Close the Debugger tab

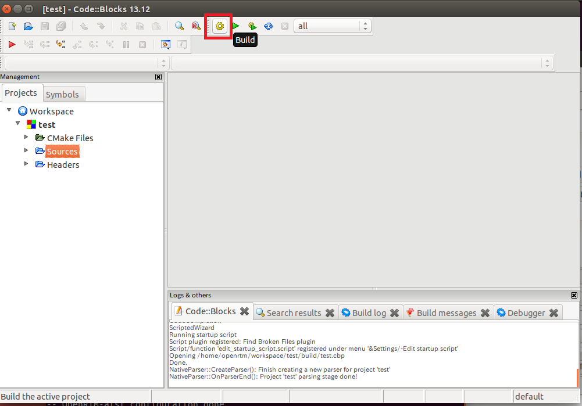[x=554, y=313]
